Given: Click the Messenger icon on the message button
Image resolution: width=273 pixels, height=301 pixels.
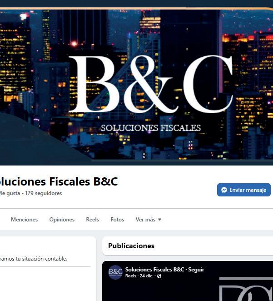Looking at the screenshot, I should point(224,190).
